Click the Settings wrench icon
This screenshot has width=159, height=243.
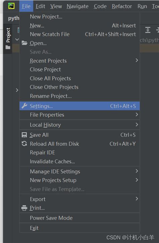click(x=24, y=106)
